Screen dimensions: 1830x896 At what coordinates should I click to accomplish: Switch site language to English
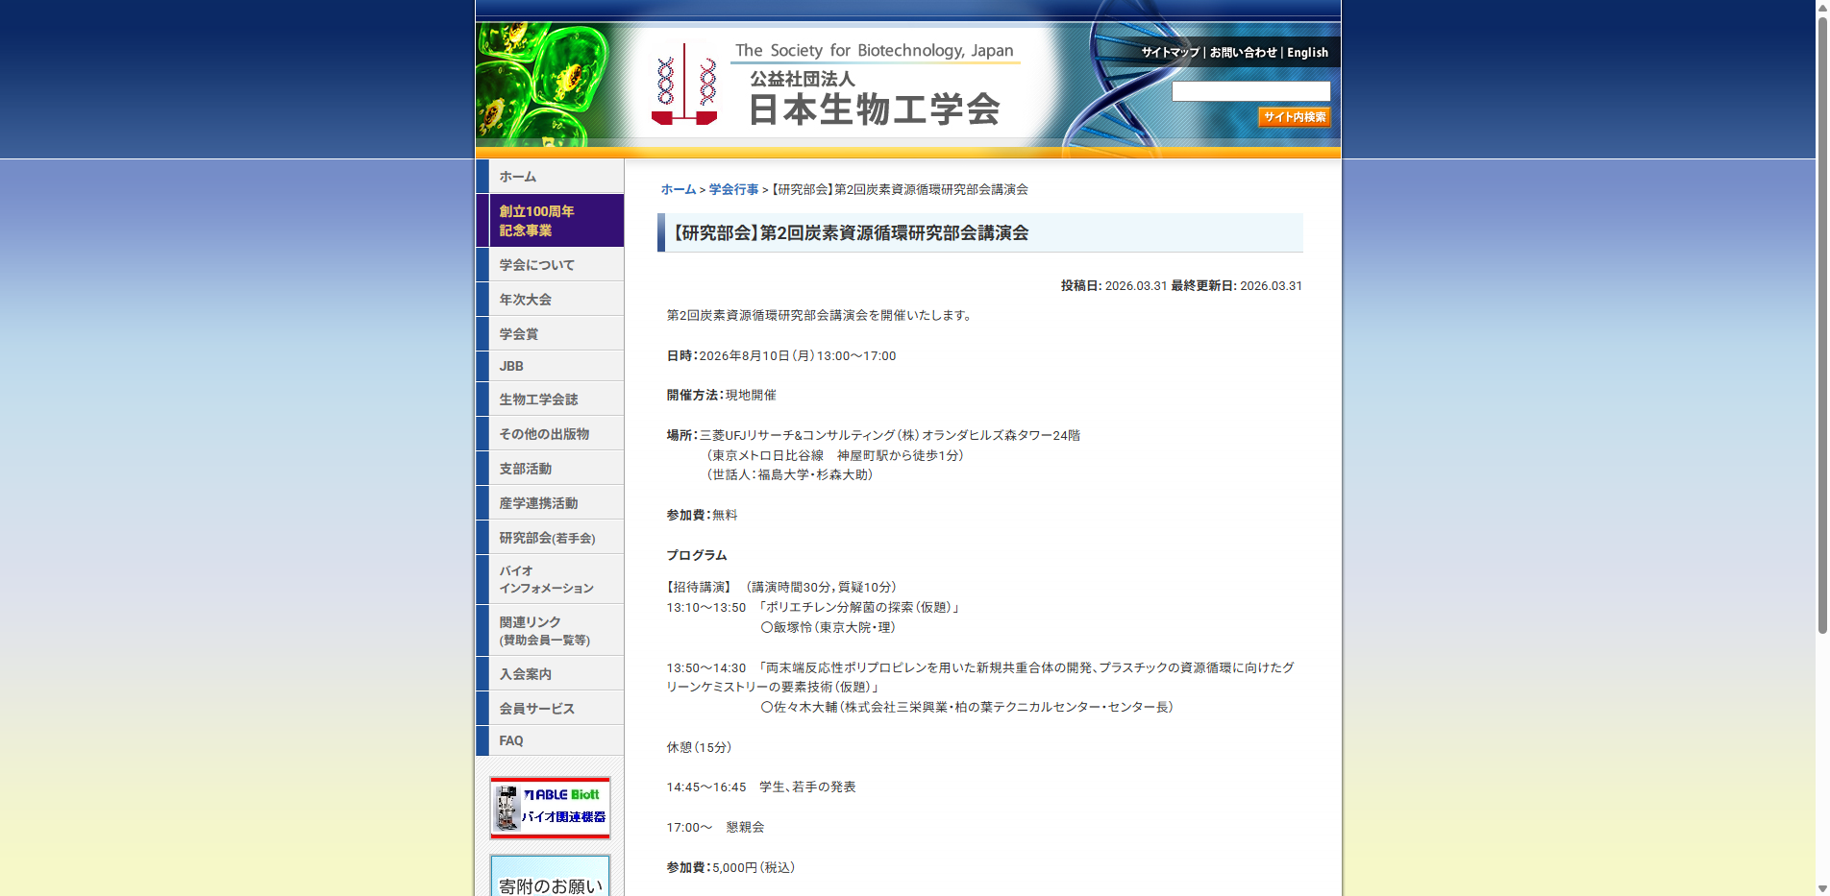[x=1307, y=52]
